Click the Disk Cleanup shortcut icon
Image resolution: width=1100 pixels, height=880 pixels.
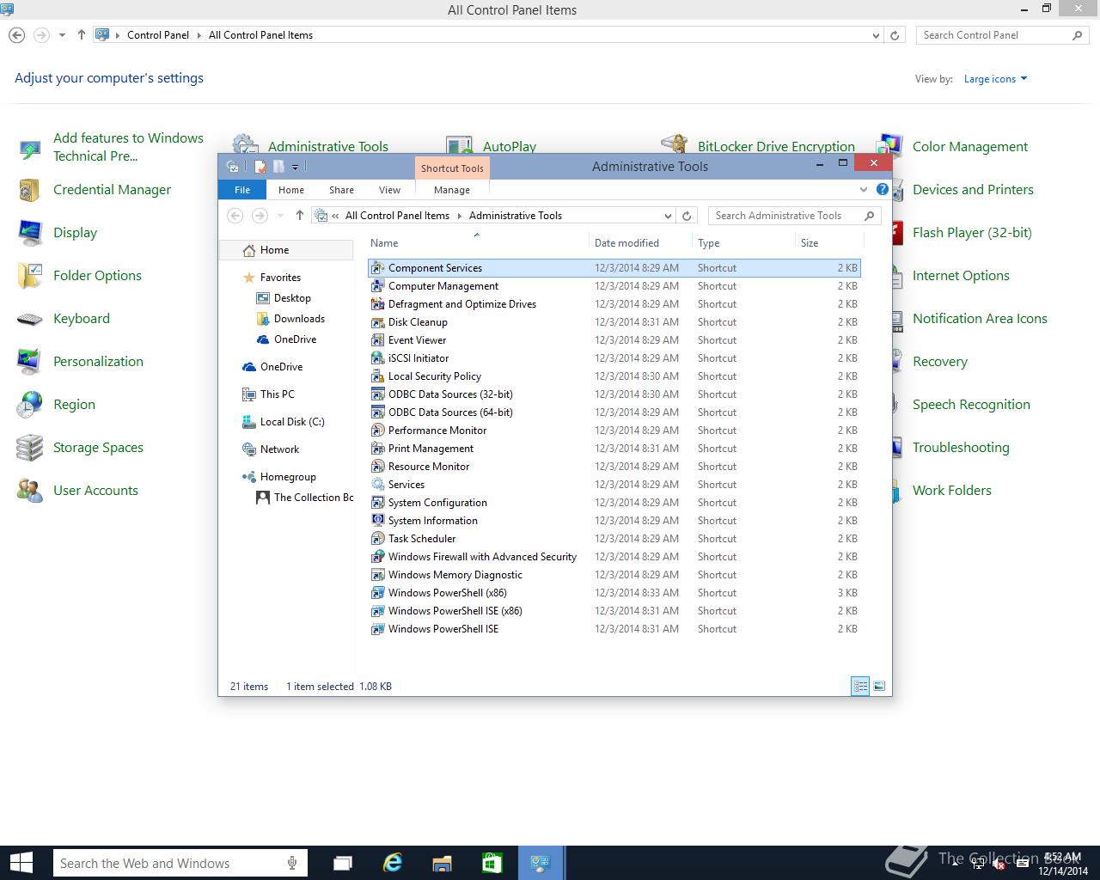(377, 322)
